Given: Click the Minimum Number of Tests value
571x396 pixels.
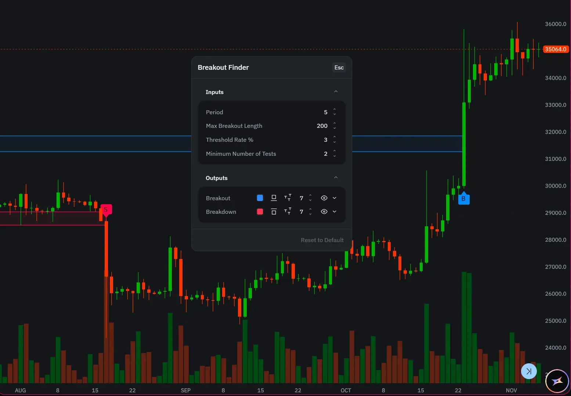Looking at the screenshot, I should click(x=325, y=154).
